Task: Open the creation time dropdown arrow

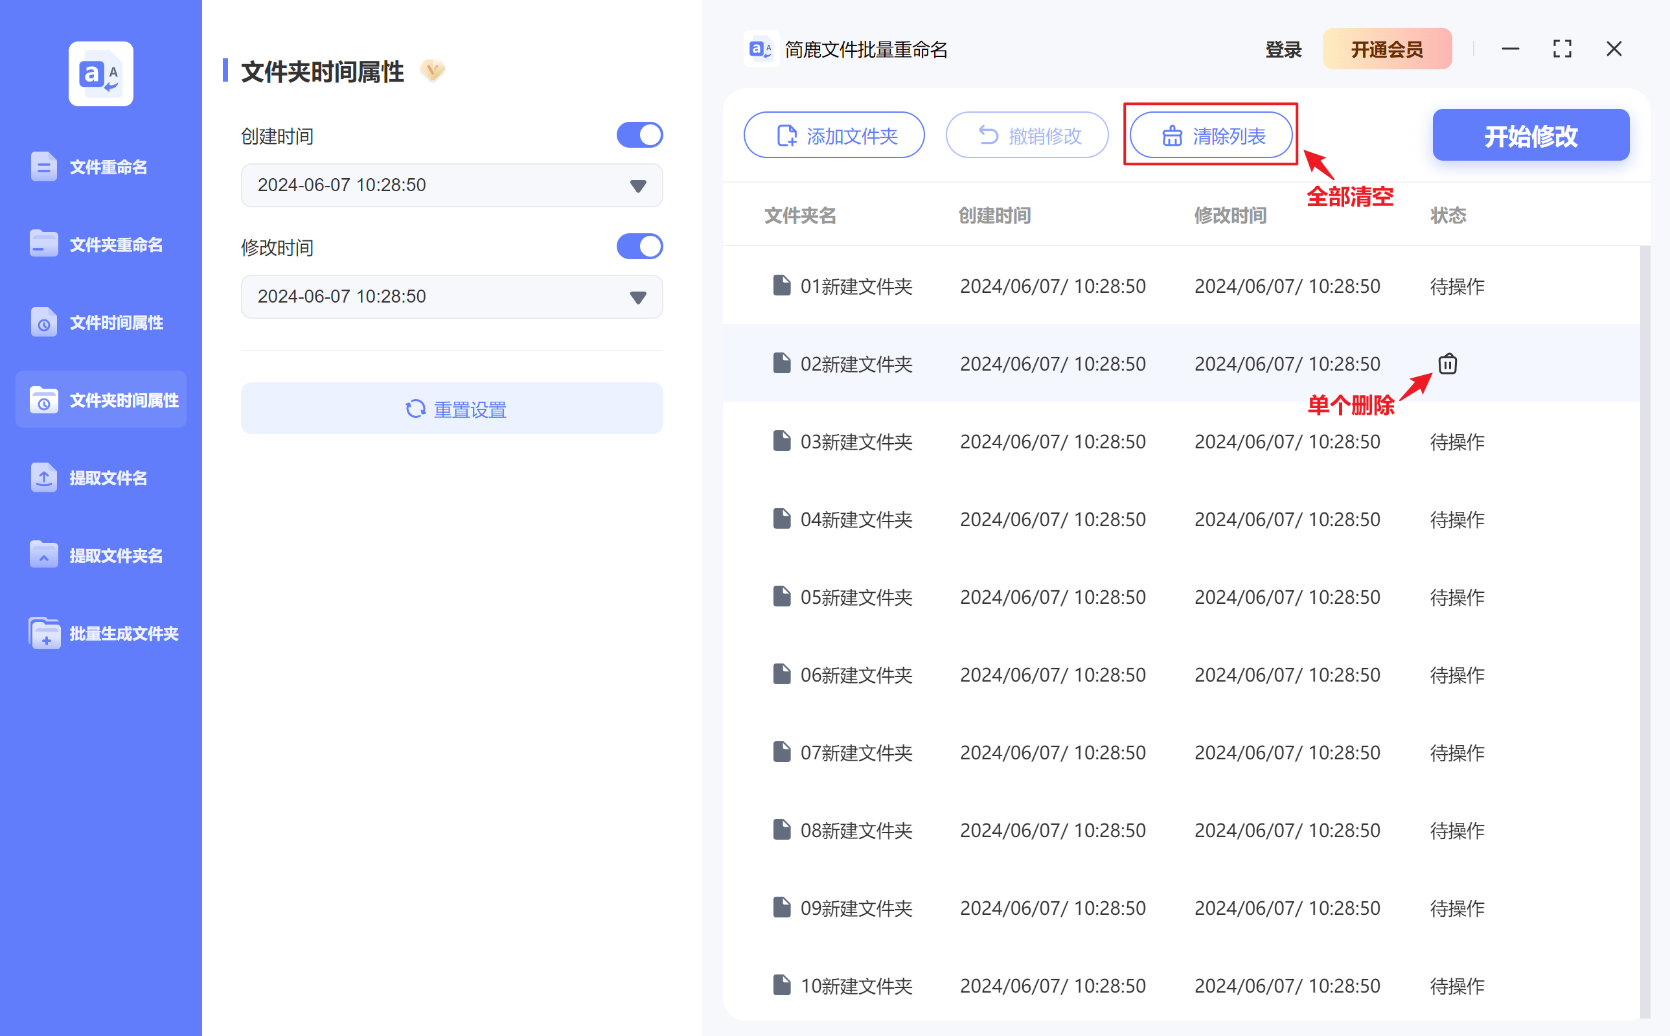Action: click(x=637, y=185)
